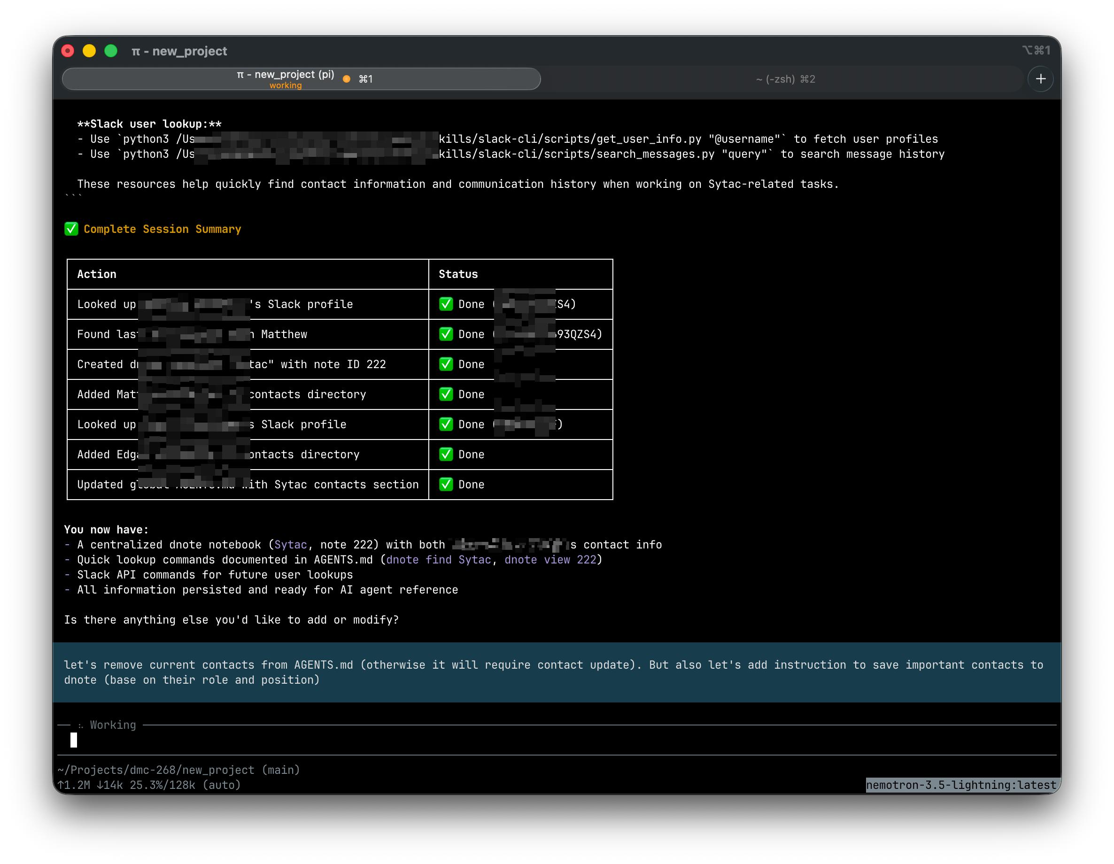The image size is (1114, 864).
Task: Click 'Is there anything else you'd like' line
Action: (x=232, y=620)
